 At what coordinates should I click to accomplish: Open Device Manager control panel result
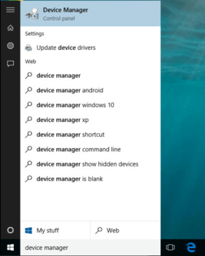pyautogui.click(x=90, y=14)
